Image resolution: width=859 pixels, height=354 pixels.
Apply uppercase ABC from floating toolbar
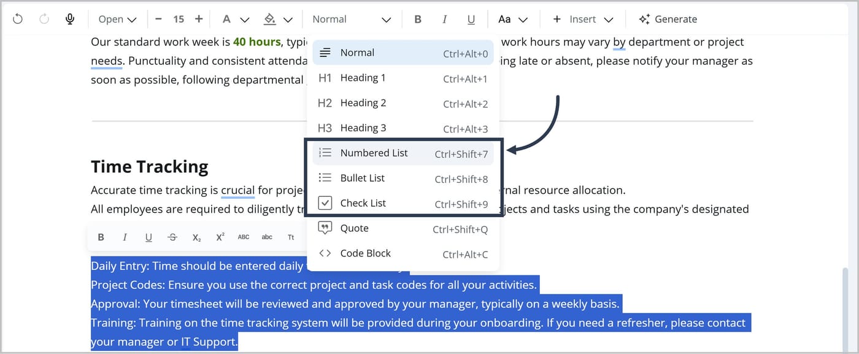click(244, 237)
